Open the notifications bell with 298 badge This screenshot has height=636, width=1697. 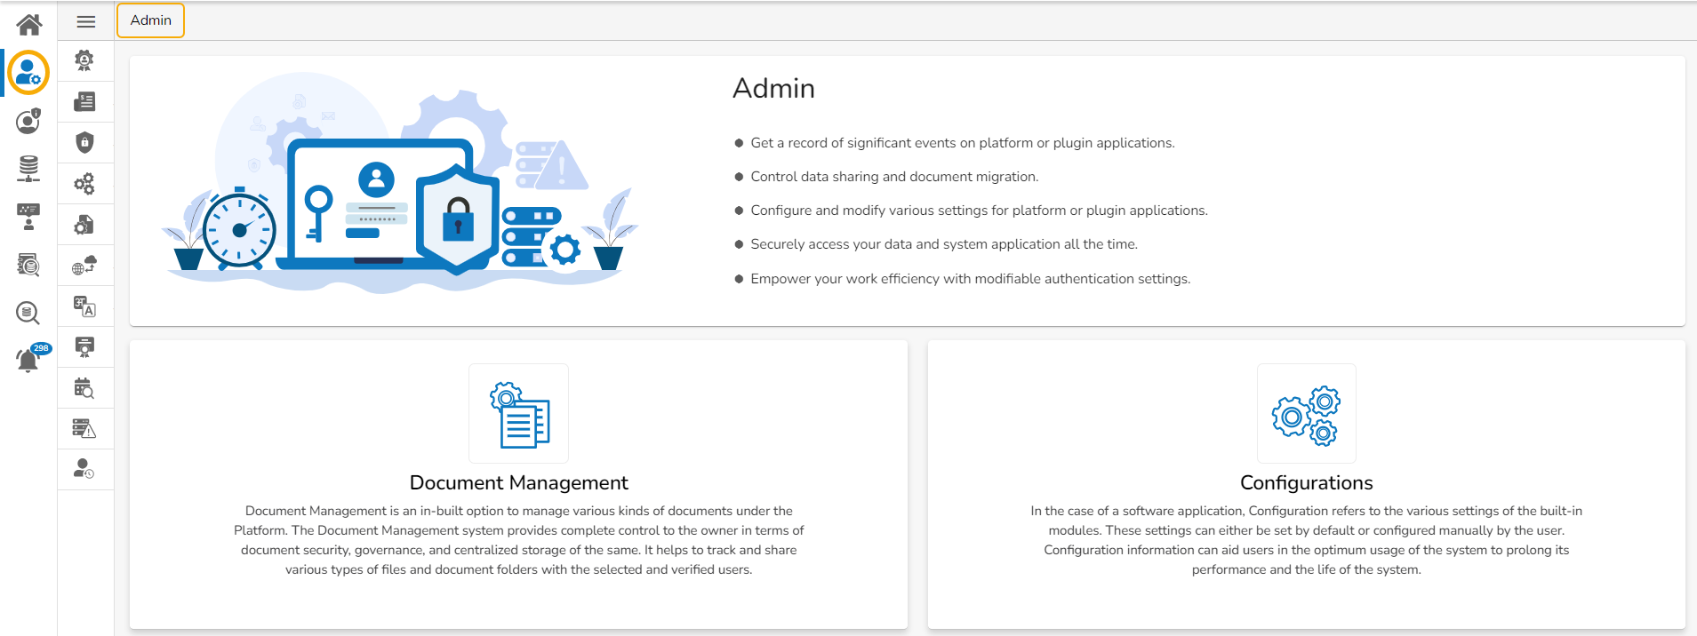click(28, 360)
